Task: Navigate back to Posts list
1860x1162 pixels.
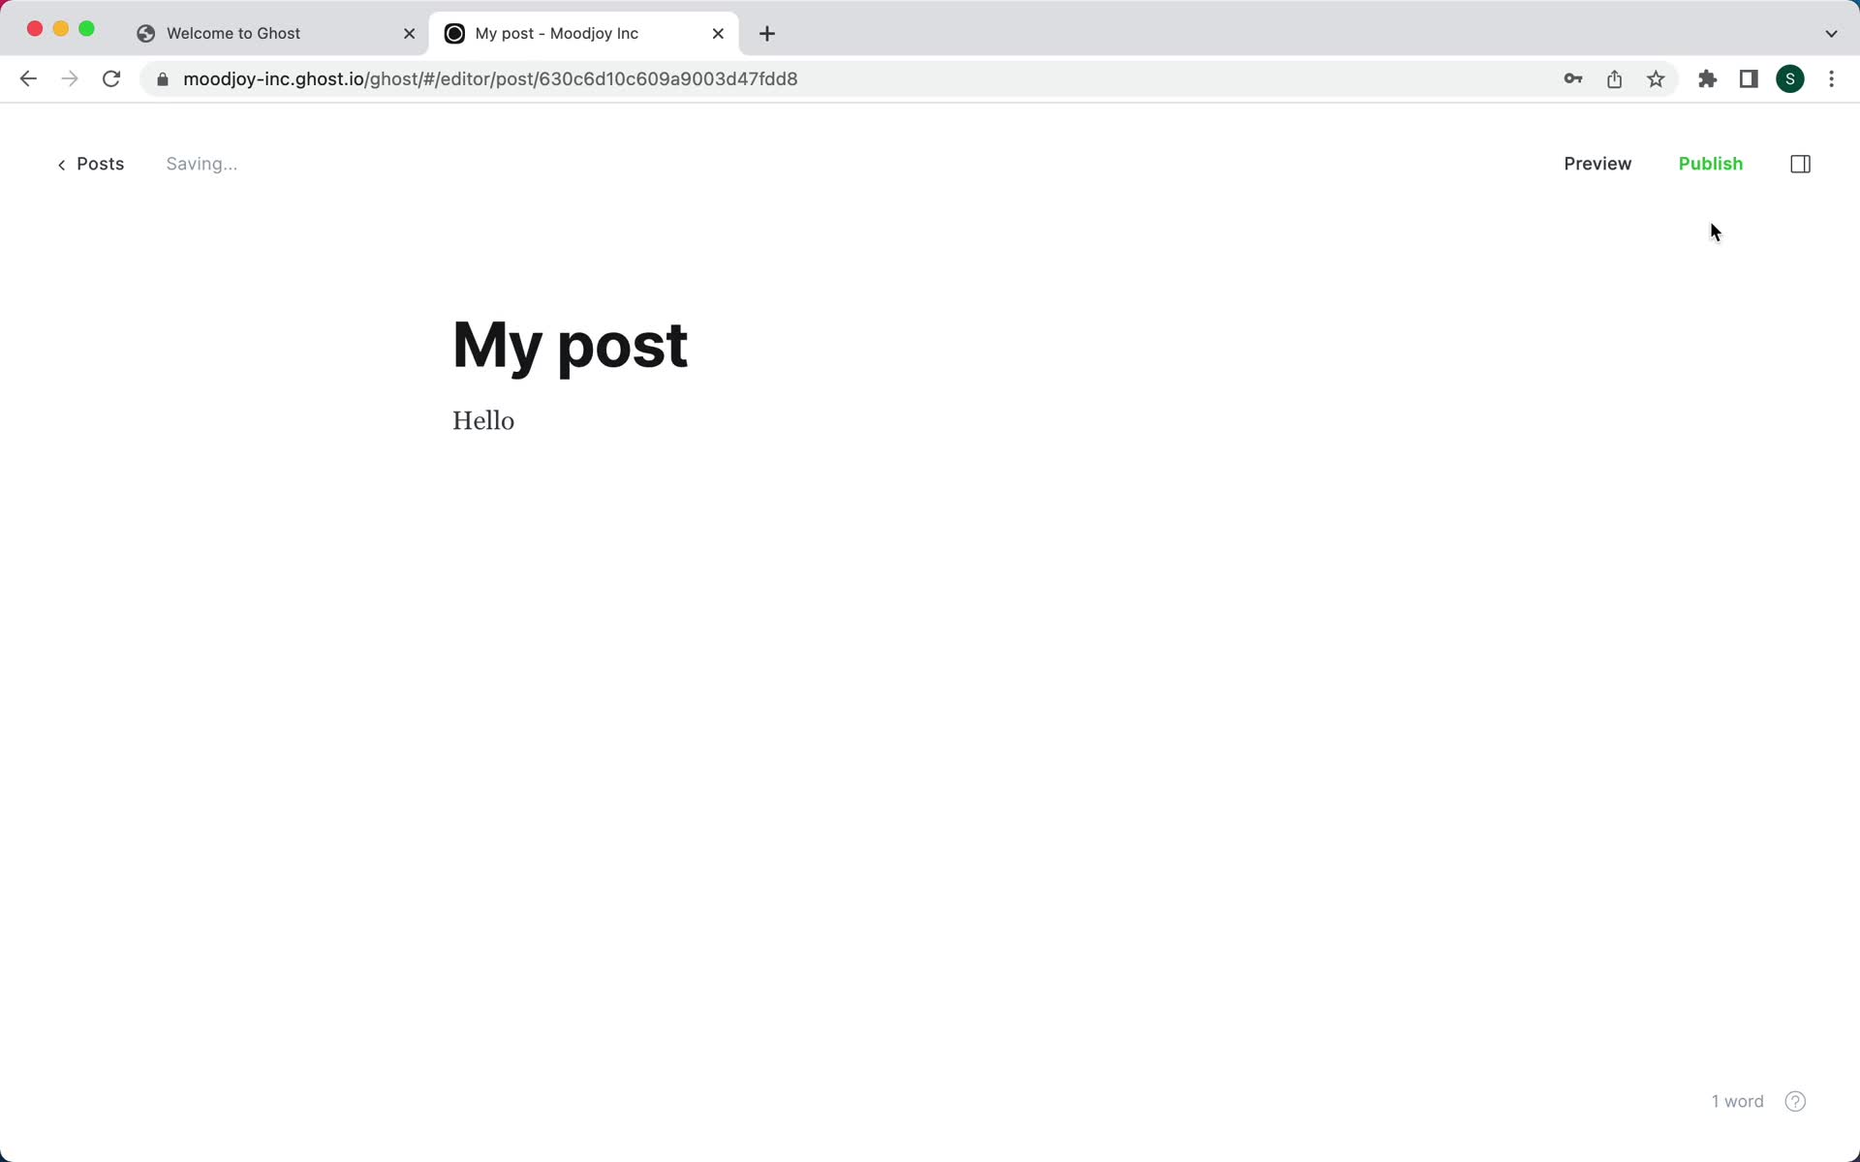Action: pos(90,164)
